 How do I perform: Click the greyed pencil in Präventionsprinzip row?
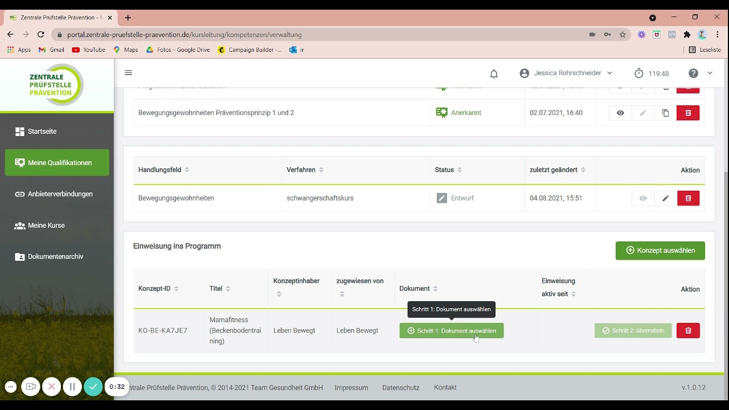(x=643, y=113)
